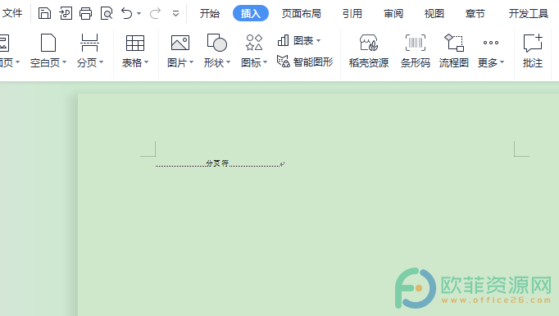Viewport: 559px width, 316px height.
Task: Open Print Preview icon
Action: tap(107, 14)
